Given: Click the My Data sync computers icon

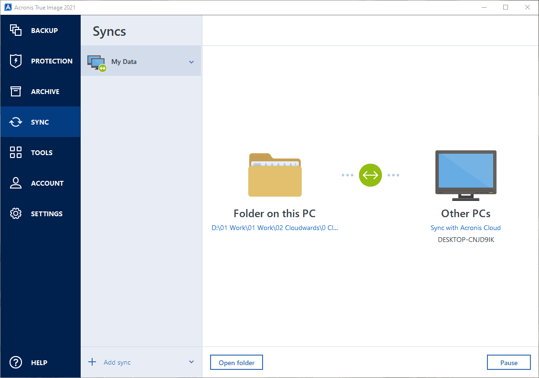Looking at the screenshot, I should [96, 63].
